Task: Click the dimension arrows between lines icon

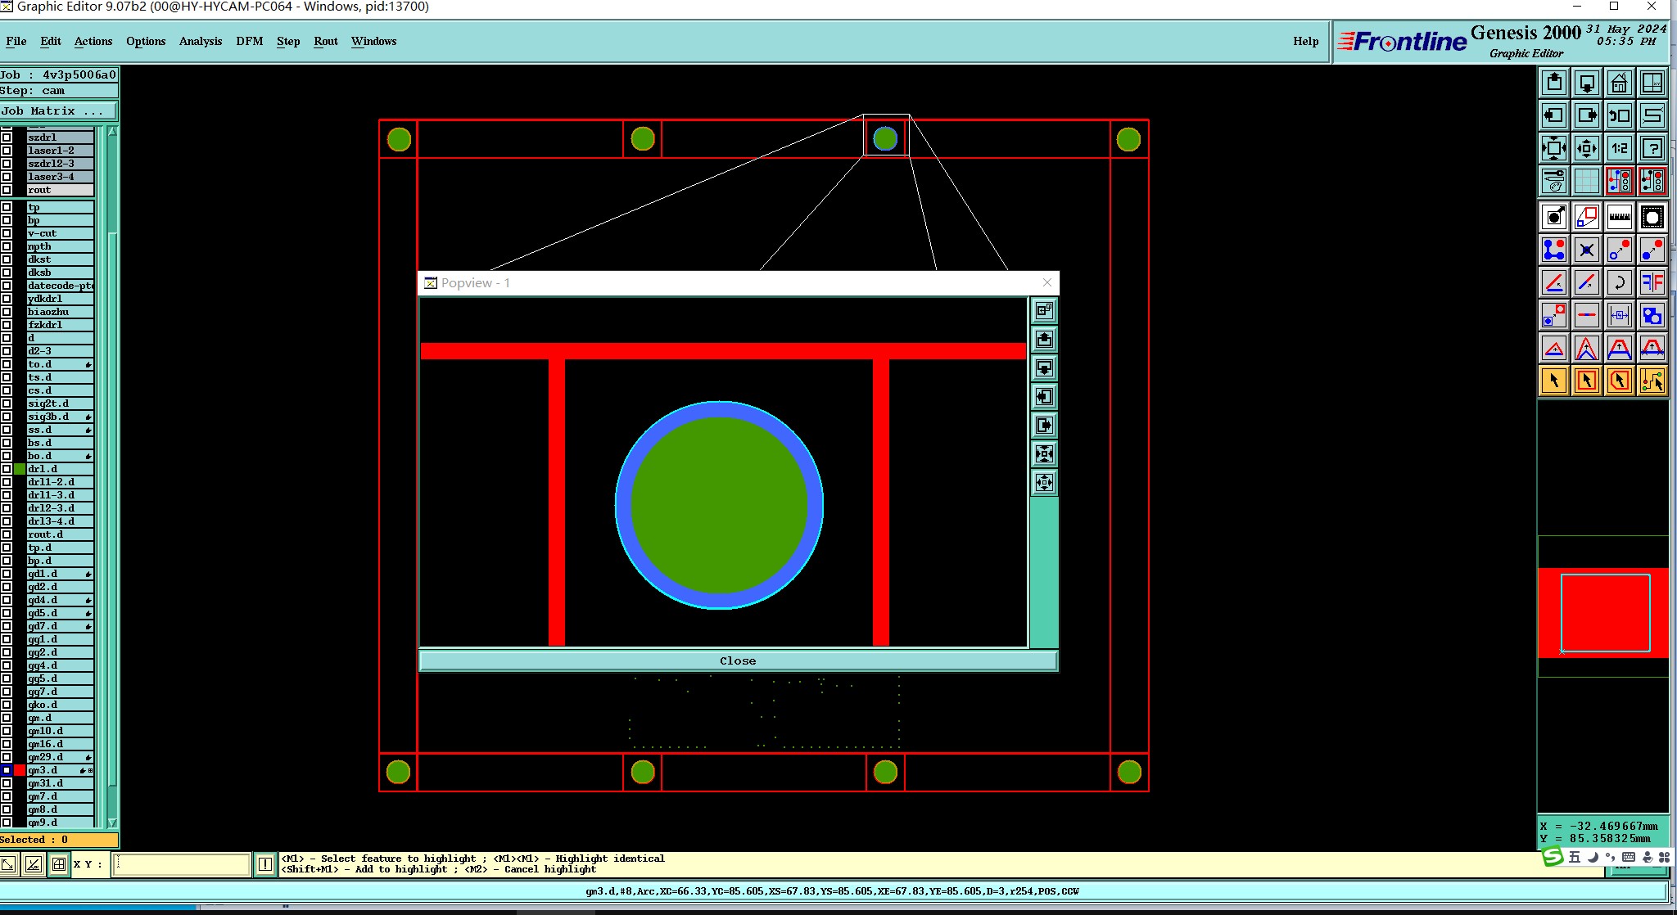Action: pyautogui.click(x=1620, y=315)
